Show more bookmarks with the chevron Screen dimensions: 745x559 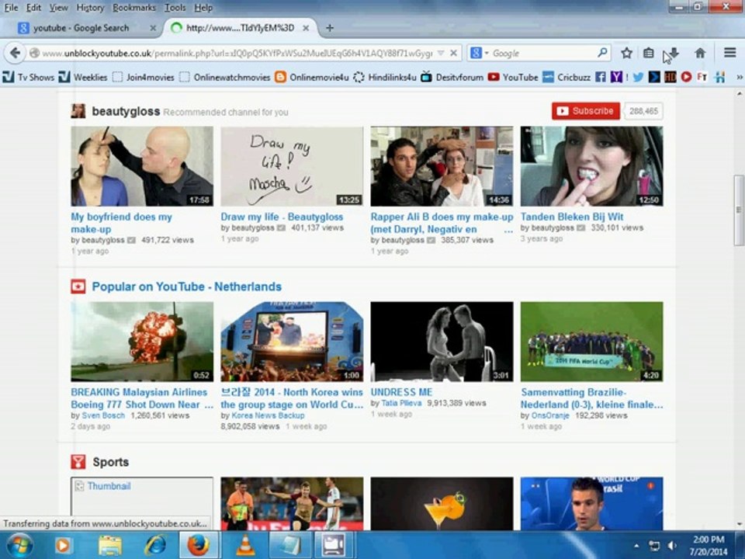(739, 77)
